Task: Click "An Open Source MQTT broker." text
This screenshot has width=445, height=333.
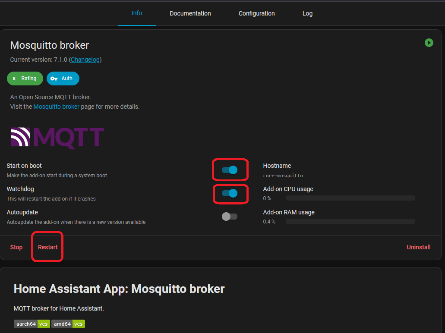Action: pos(50,97)
